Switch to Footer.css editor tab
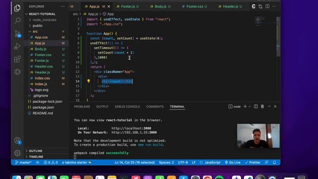Image resolution: width=318 pixels, height=179 pixels. point(194,6)
